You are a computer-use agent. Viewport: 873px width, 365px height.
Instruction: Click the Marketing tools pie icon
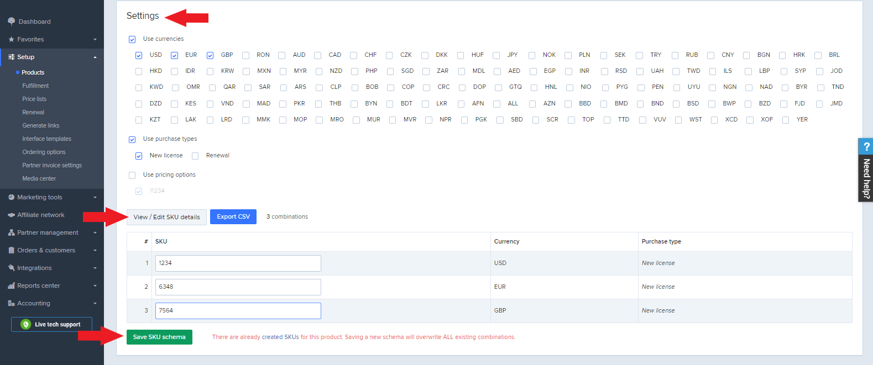pos(11,197)
